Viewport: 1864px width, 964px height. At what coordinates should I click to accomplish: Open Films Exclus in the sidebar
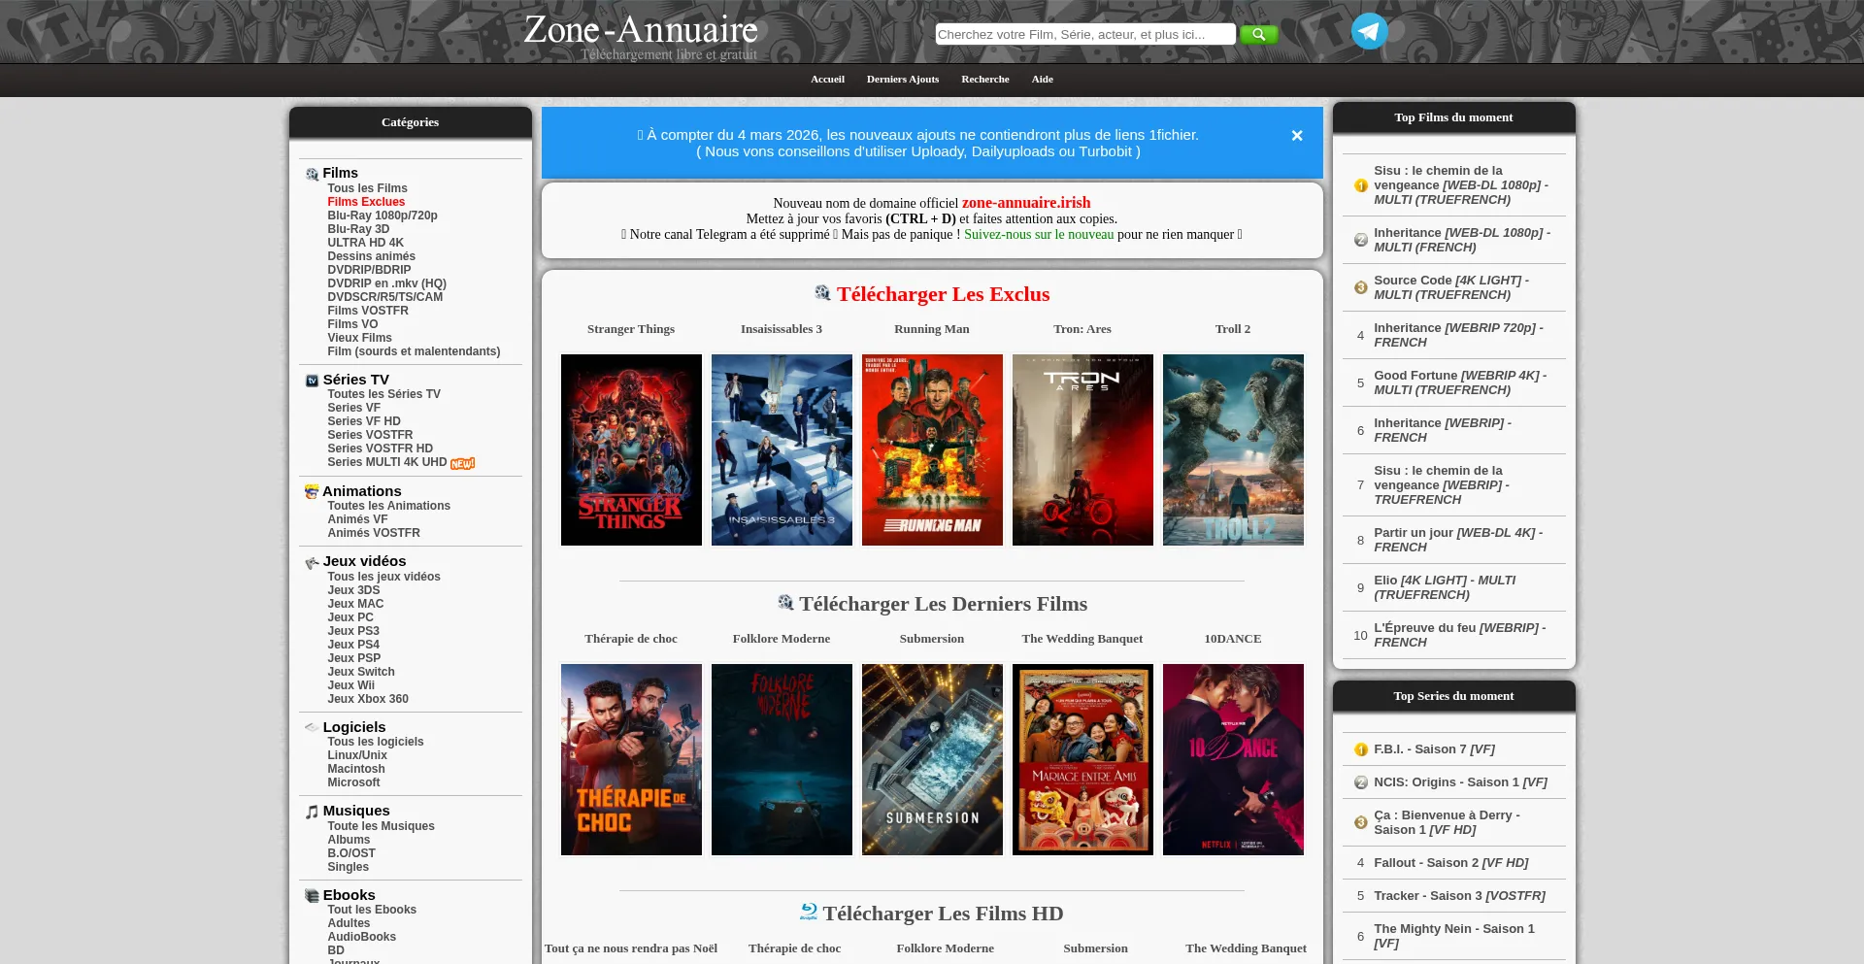click(x=366, y=202)
